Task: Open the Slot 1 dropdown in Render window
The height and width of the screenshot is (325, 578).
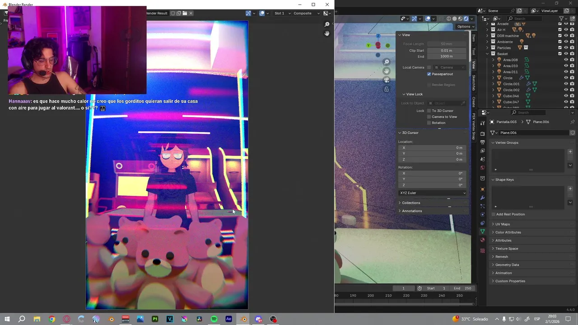Action: pos(282,13)
